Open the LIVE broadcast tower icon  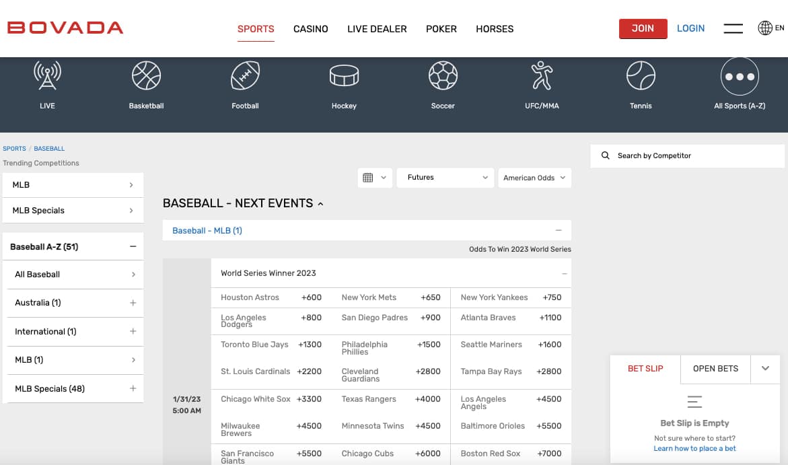[47, 76]
